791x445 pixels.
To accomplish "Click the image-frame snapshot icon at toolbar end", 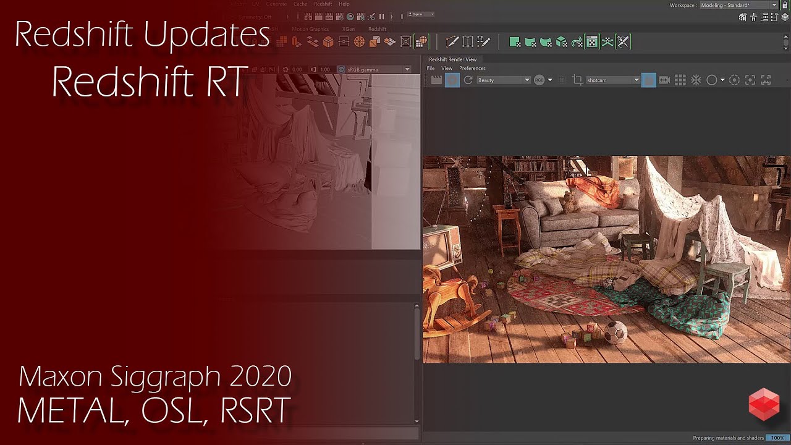I will pos(766,80).
